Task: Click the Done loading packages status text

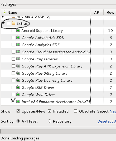Action: click(x=20, y=138)
